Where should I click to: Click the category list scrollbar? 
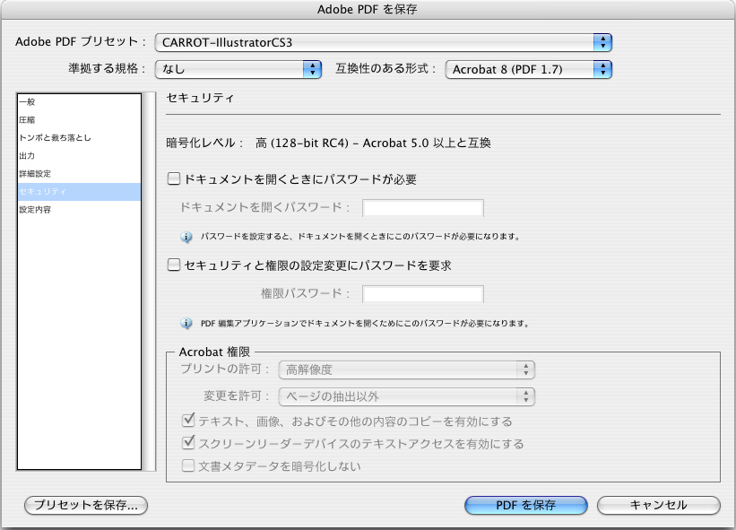[x=150, y=282]
